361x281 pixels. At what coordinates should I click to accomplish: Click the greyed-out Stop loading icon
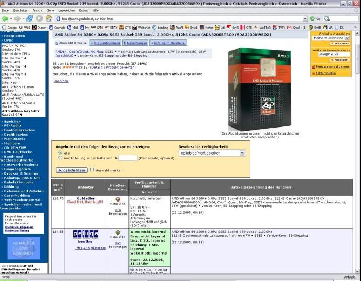pos(39,18)
